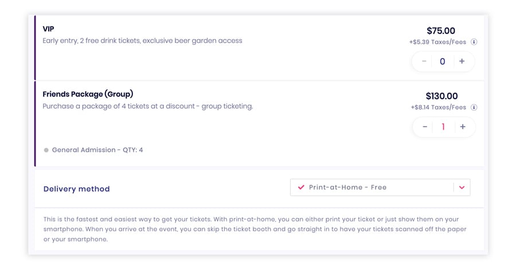The width and height of the screenshot is (516, 269).
Task: Click the $130.00 package price
Action: [x=441, y=96]
